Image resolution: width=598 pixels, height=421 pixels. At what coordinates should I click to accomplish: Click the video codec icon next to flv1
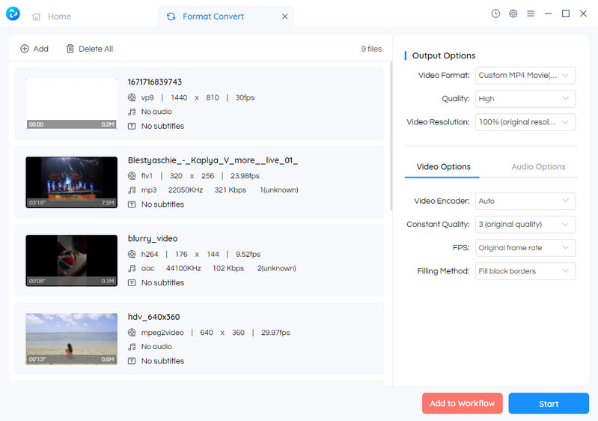(132, 176)
